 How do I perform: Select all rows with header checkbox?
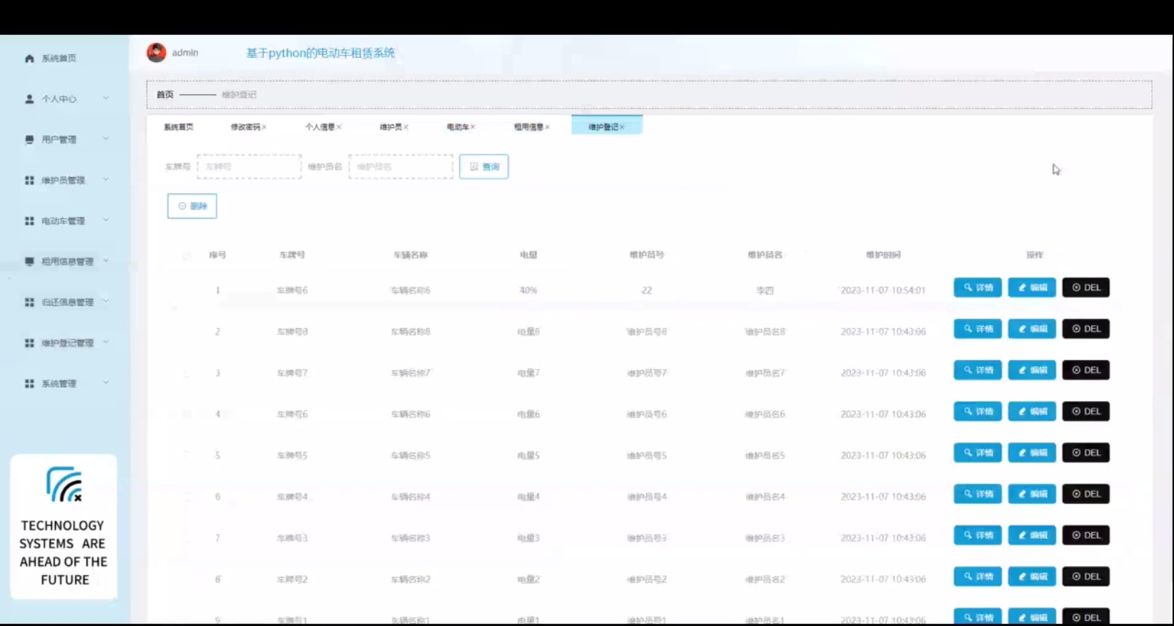pos(187,255)
